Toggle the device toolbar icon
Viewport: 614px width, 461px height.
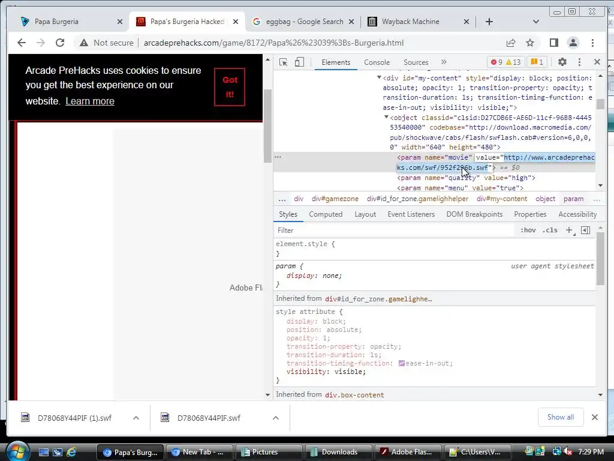pyautogui.click(x=299, y=62)
